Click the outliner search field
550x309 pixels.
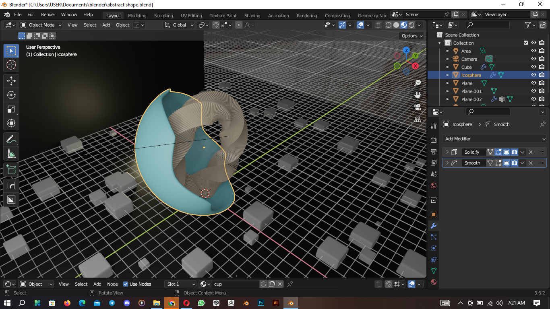487,25
